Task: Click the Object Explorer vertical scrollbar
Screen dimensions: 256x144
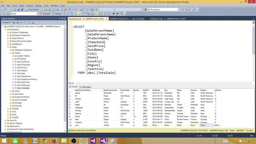Action: [x=65, y=78]
